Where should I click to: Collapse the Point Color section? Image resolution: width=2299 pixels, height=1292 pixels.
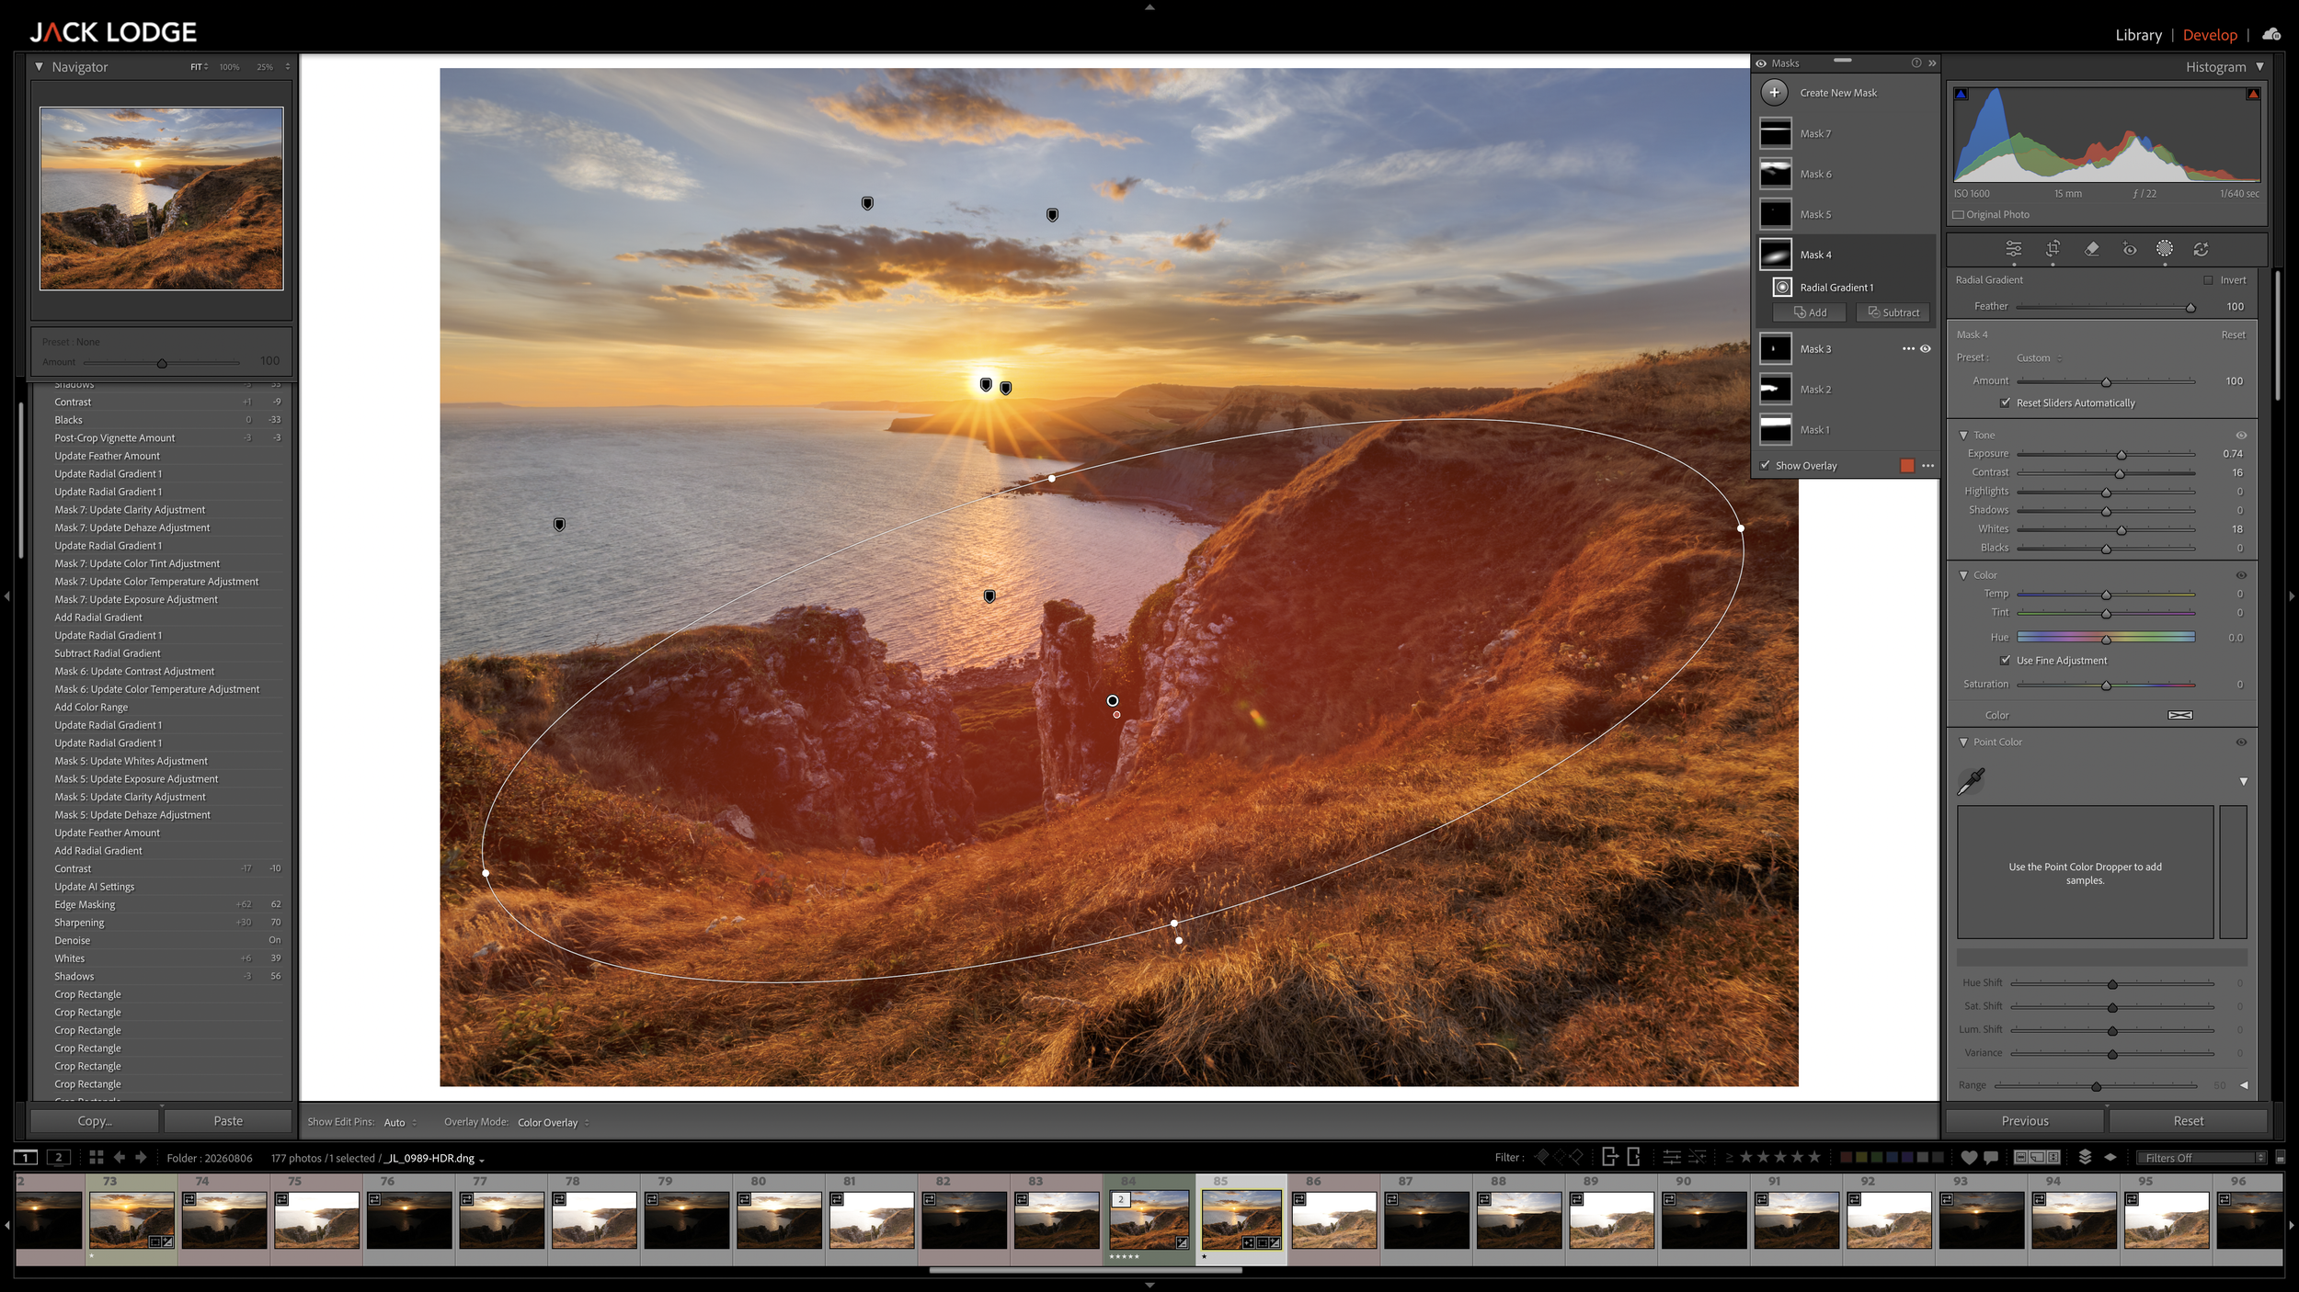click(1963, 742)
